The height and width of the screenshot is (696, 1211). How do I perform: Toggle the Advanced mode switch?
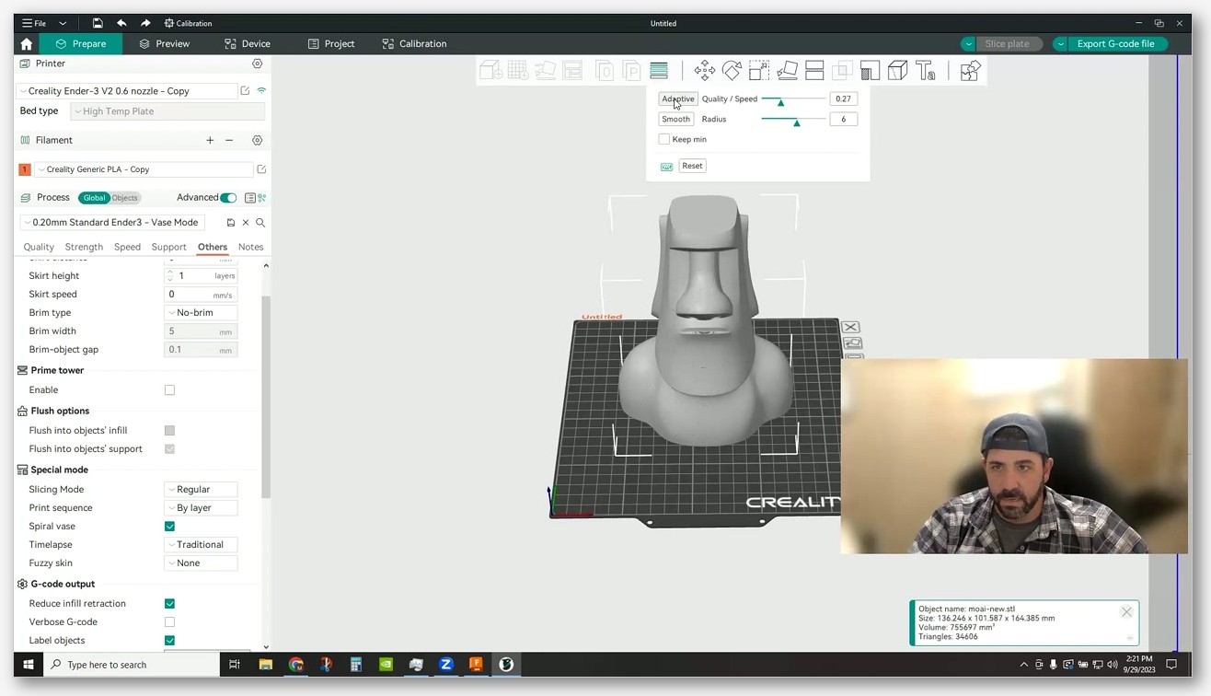point(228,198)
